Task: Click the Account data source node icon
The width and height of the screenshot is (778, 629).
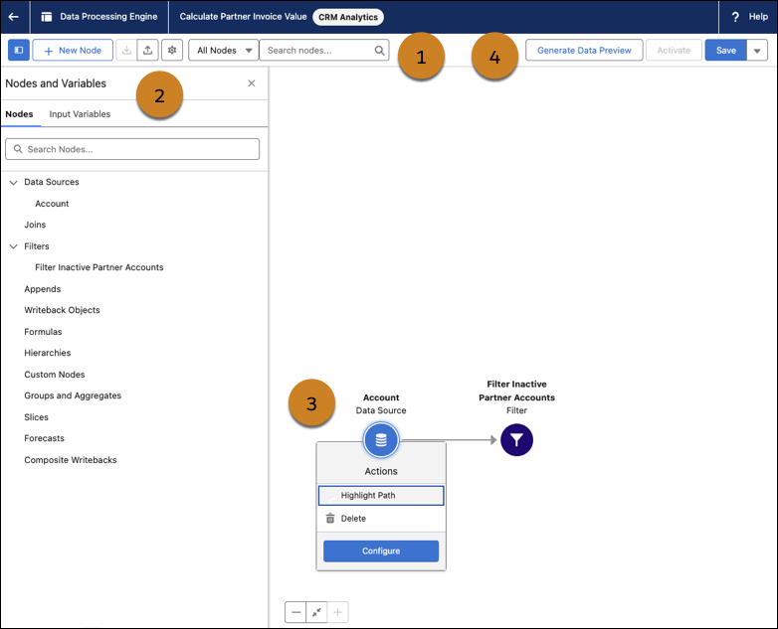Action: 381,439
